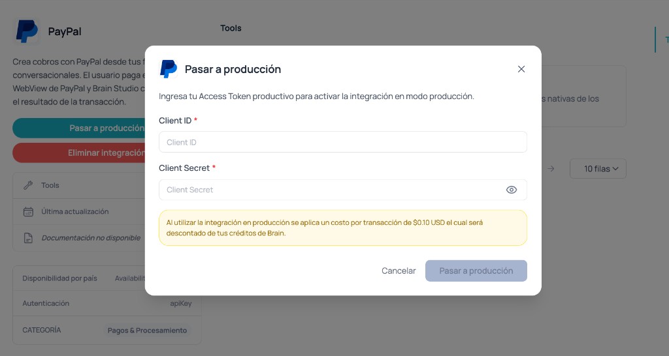The width and height of the screenshot is (669, 356).
Task: Click the PayPal title text on the page
Action: pos(65,31)
